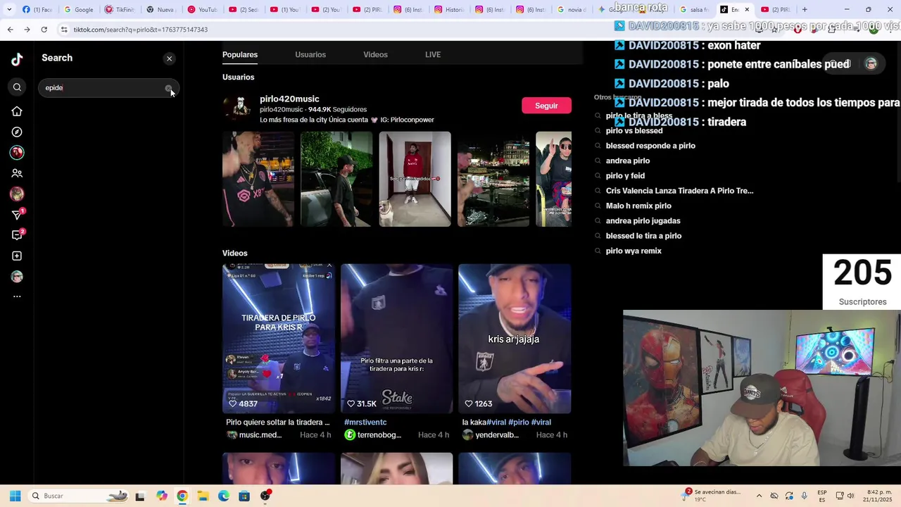Click browser back arrow
The height and width of the screenshot is (507, 901).
10,30
